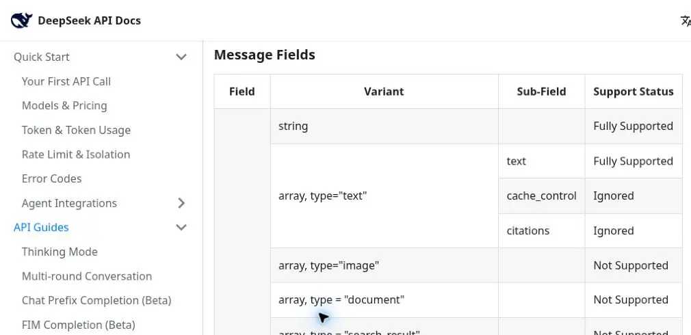
Task: Collapse the API Guides section chevron
Action: click(181, 227)
